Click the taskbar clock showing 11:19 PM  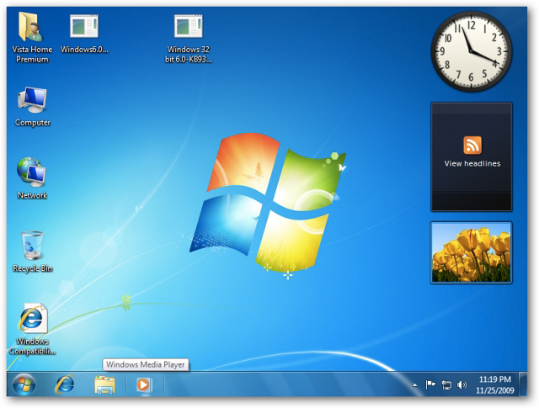[494, 384]
